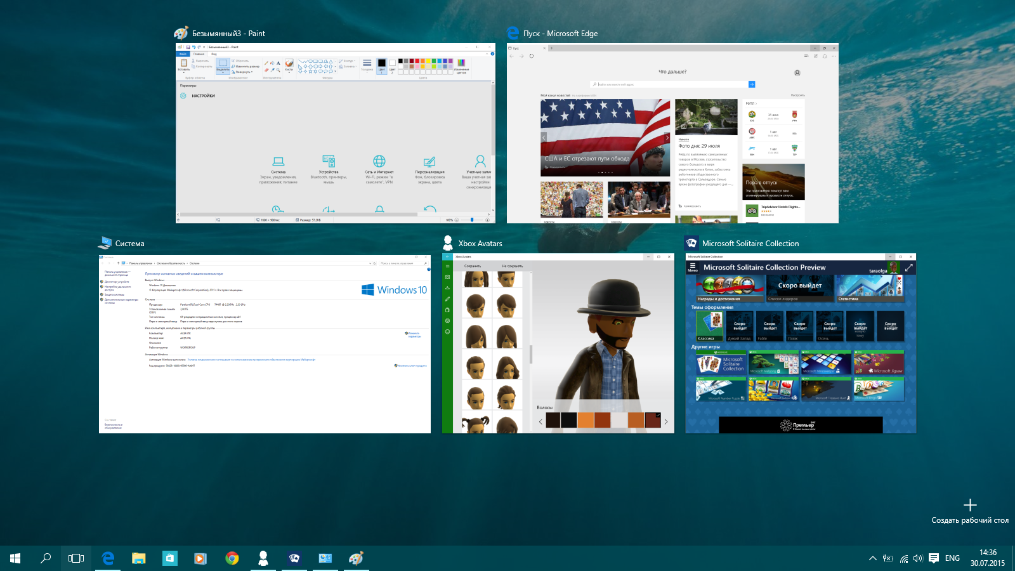Open the Rotate (Повернуть) dropdown in Paint
The height and width of the screenshot is (571, 1015).
pos(243,72)
